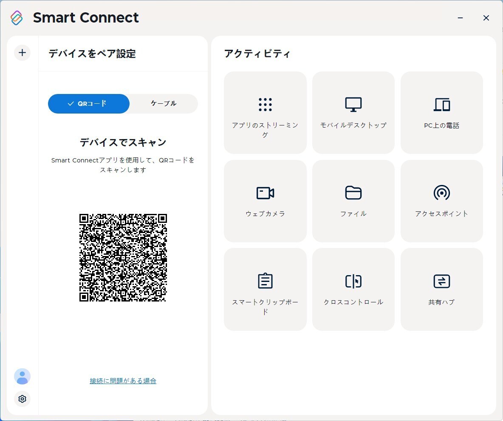Click the ファイル label text
This screenshot has height=421, width=503.
coord(353,213)
